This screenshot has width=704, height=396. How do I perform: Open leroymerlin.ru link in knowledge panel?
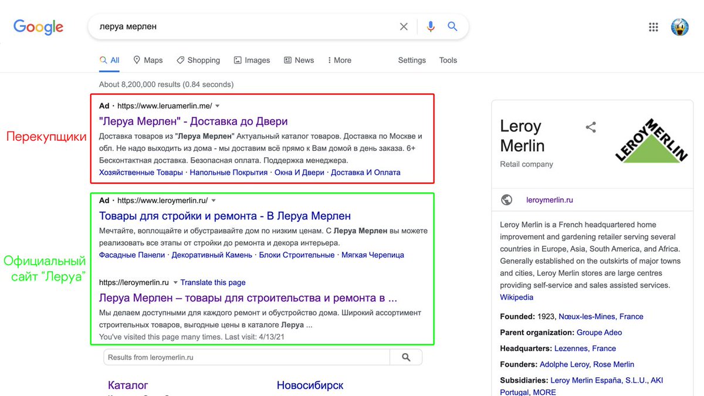coord(550,200)
